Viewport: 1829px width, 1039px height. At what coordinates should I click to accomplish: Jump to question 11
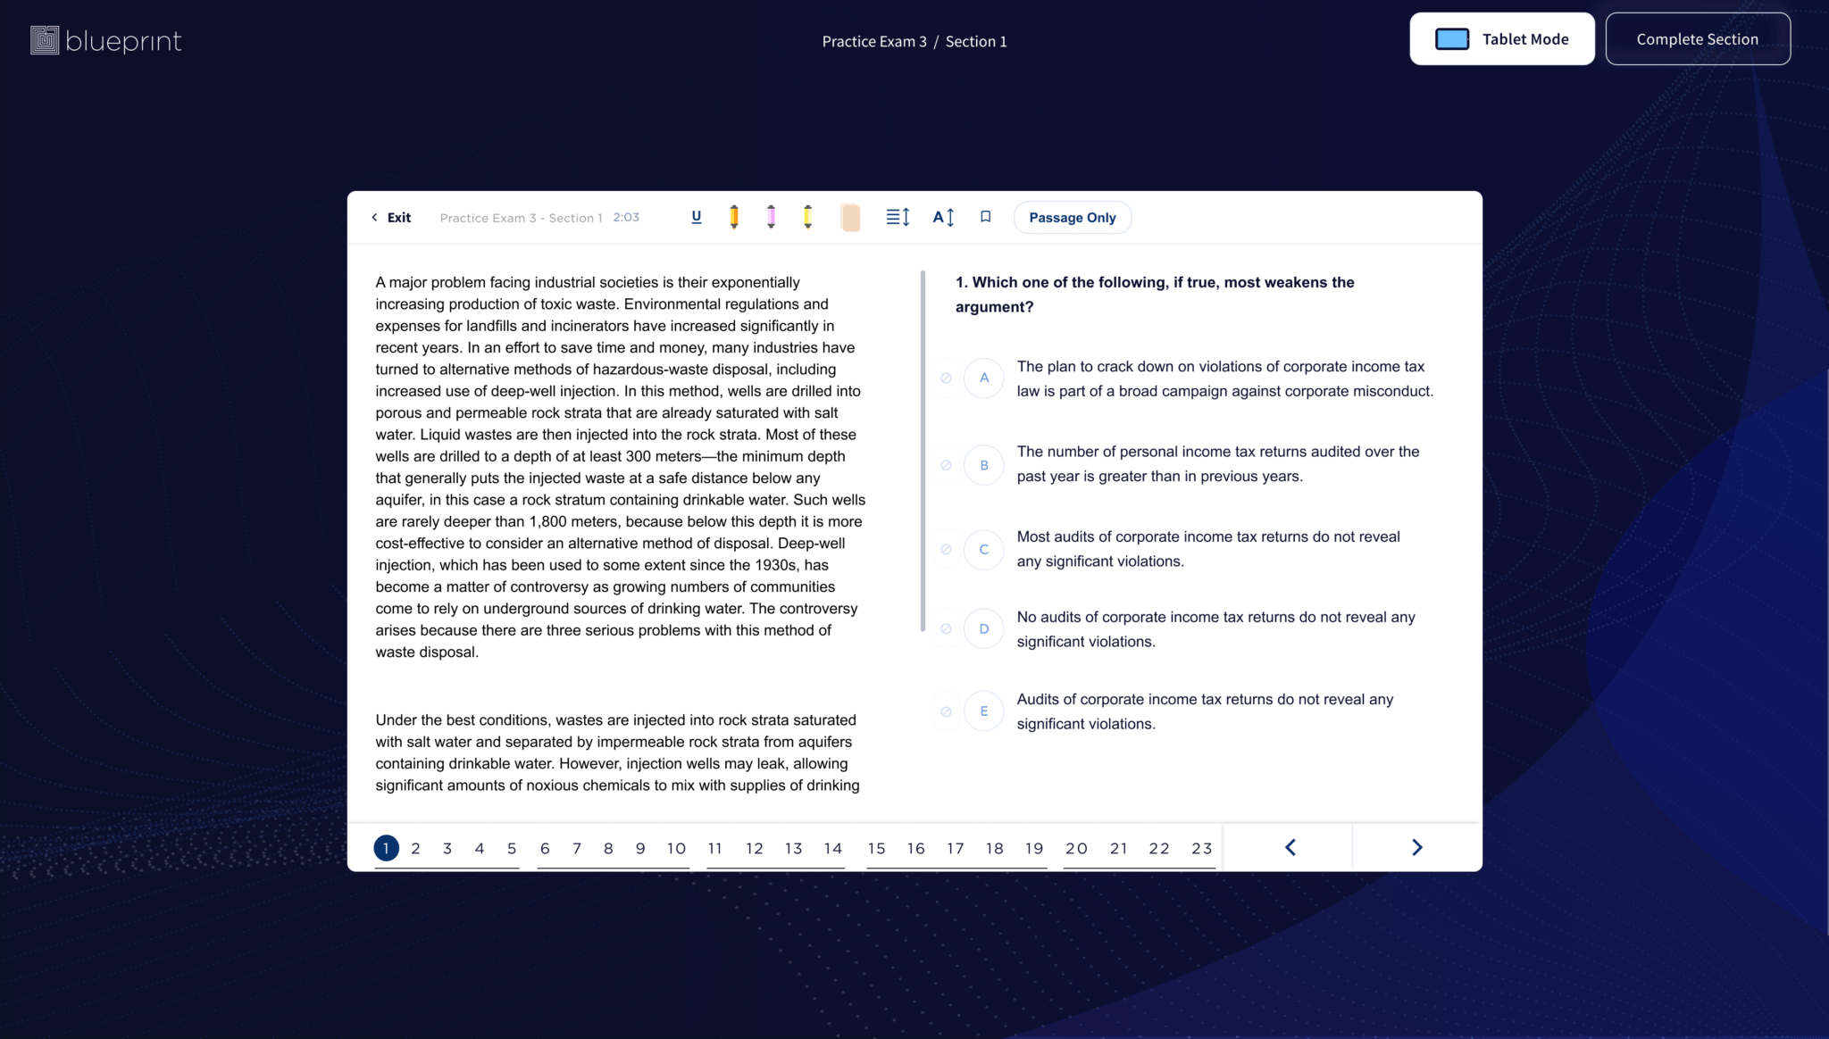(715, 848)
